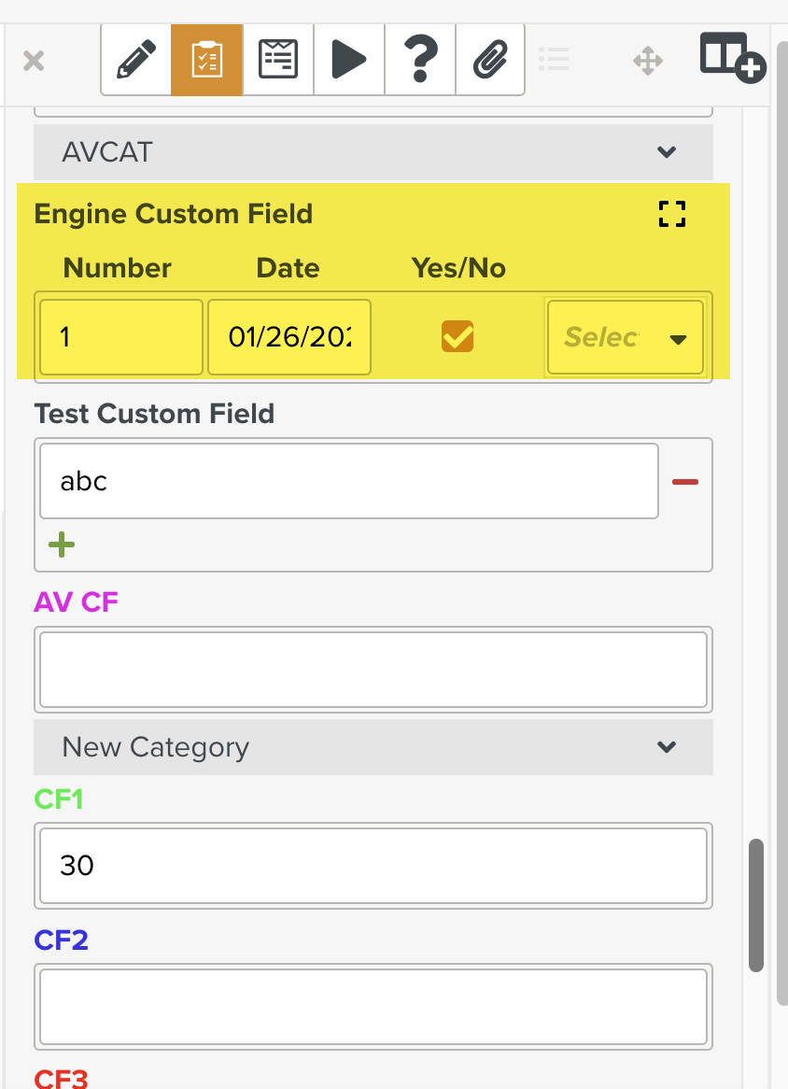Click the vertical scrollbar thumb
The height and width of the screenshot is (1089, 788).
pyautogui.click(x=756, y=904)
